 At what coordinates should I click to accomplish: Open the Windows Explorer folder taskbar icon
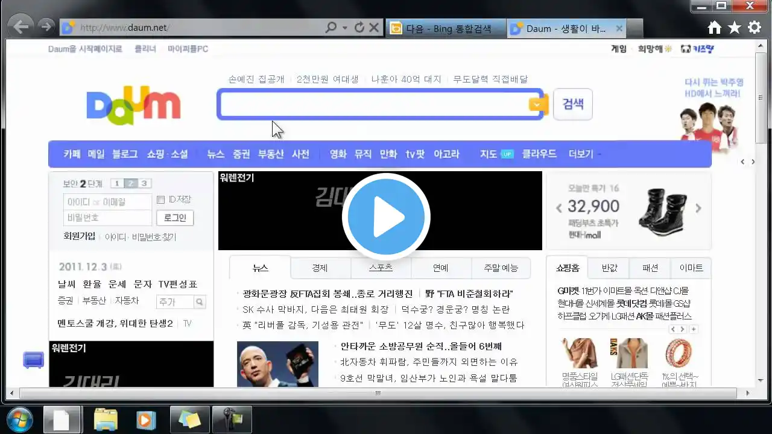coord(106,420)
